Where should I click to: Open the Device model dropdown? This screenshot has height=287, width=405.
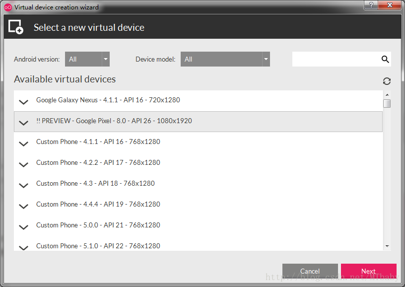[x=225, y=59]
